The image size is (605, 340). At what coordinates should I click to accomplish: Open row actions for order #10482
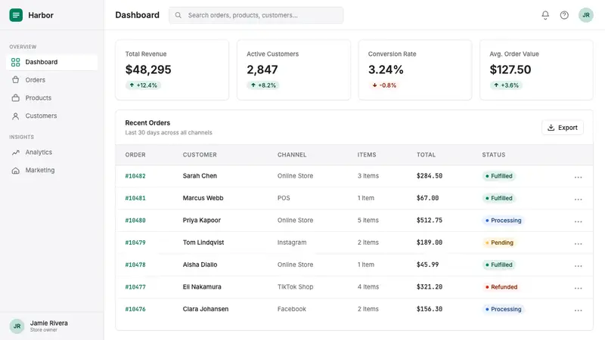click(x=578, y=177)
